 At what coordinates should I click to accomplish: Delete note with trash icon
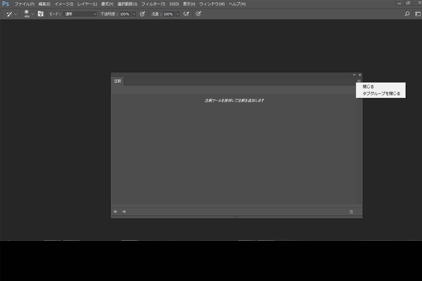[351, 211]
